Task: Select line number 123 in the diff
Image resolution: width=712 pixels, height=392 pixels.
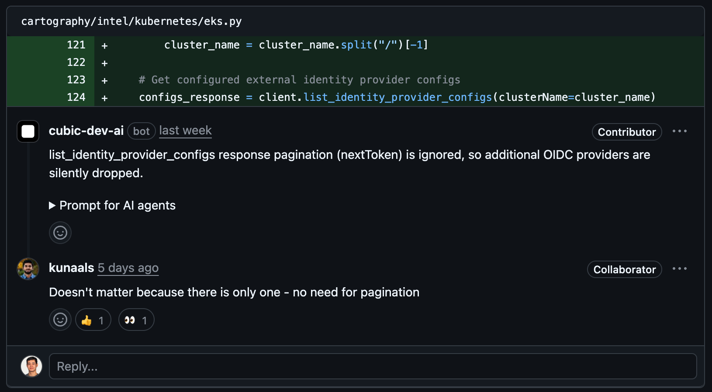Action: pos(76,80)
